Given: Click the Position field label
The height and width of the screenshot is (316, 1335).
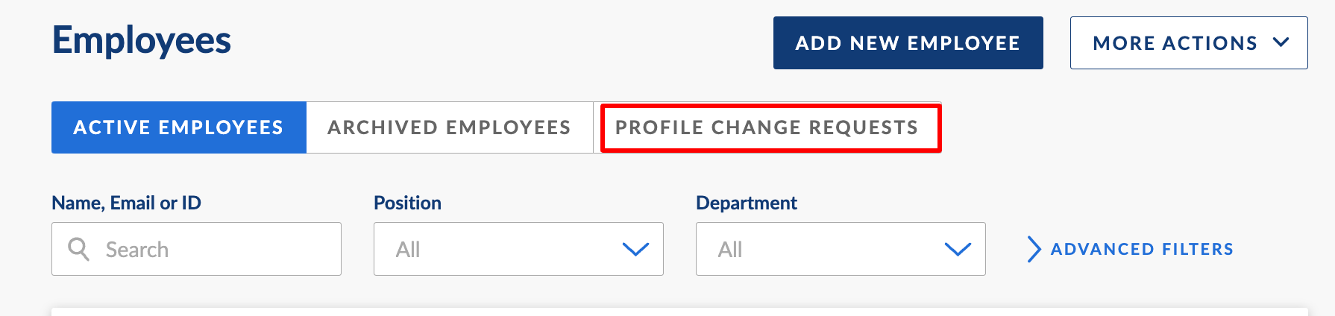Looking at the screenshot, I should pyautogui.click(x=407, y=203).
